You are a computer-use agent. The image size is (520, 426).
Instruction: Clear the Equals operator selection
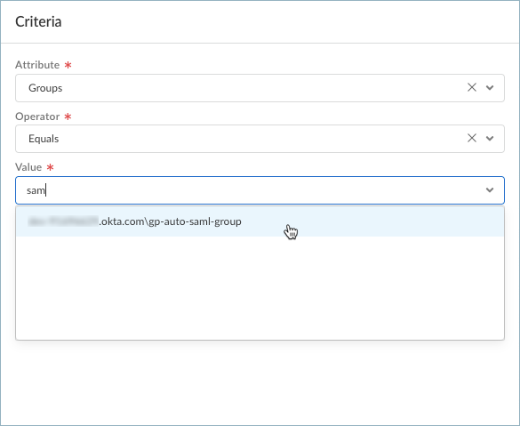click(x=472, y=138)
